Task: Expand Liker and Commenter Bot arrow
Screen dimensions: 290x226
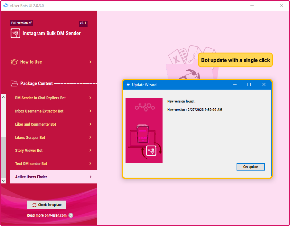Action: click(90, 124)
